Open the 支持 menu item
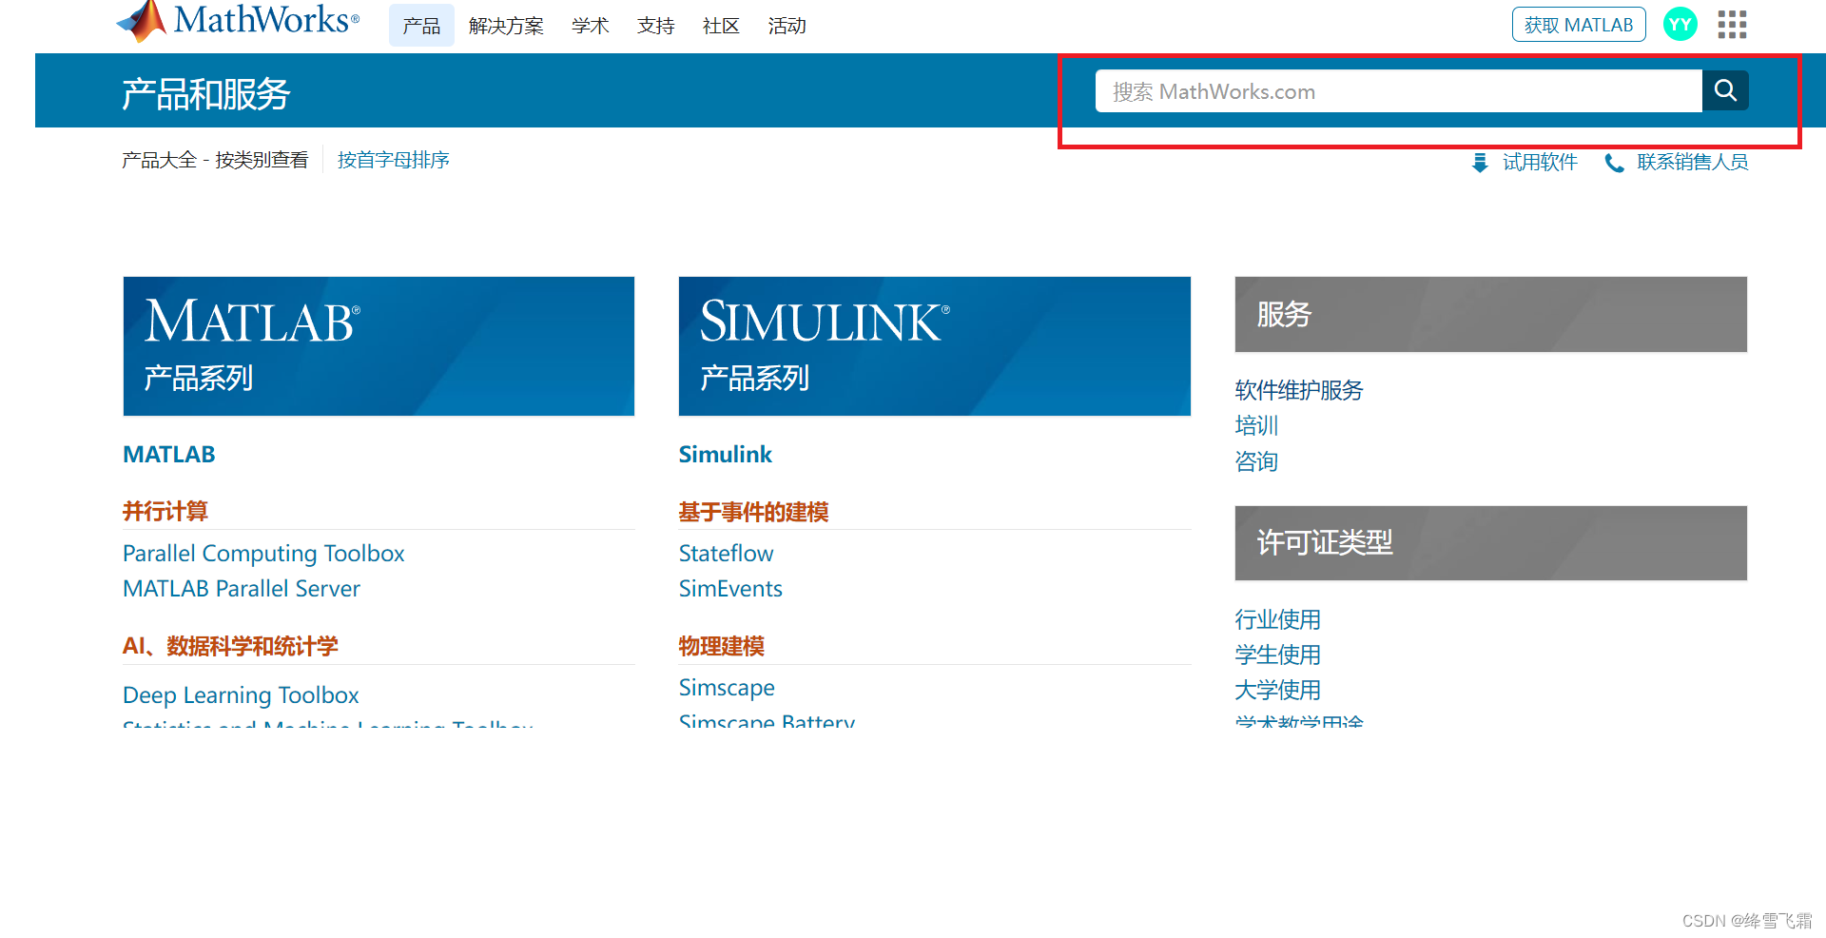Image resolution: width=1826 pixels, height=938 pixels. click(x=654, y=26)
